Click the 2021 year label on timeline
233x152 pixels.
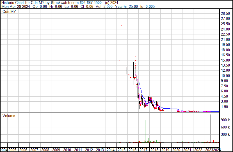[187, 150]
